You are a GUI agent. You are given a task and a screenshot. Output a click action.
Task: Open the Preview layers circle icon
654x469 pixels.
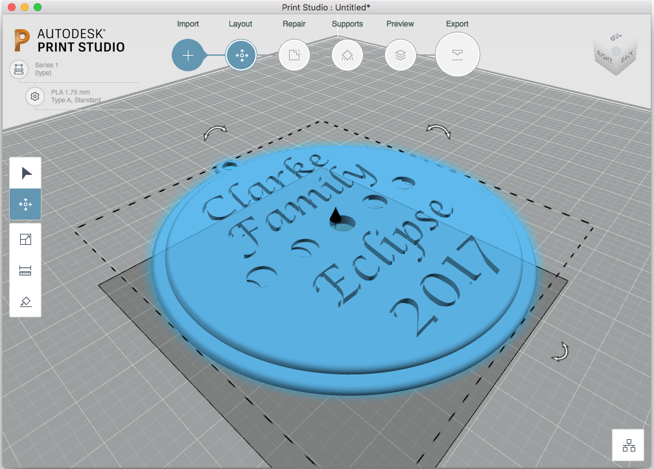click(401, 55)
